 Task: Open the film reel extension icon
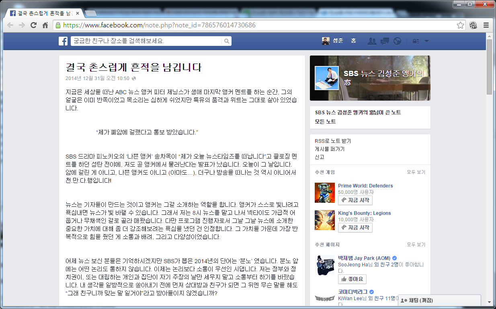(473, 25)
